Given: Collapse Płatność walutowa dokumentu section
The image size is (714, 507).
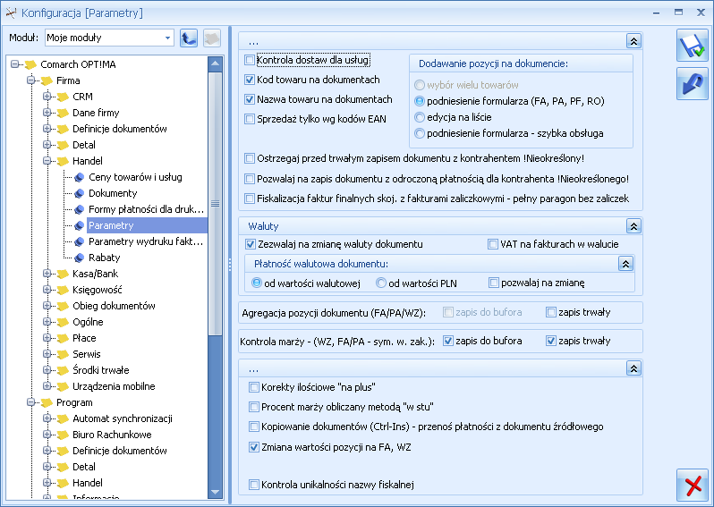Looking at the screenshot, I should [x=625, y=264].
